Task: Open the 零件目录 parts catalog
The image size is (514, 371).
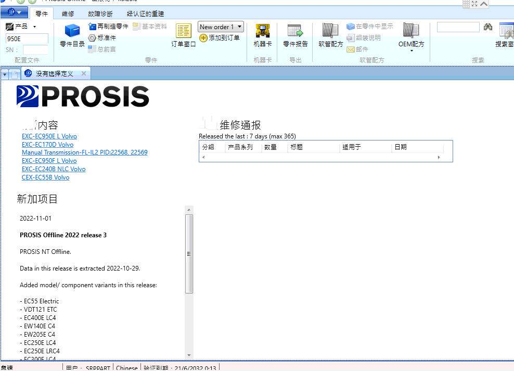Action: pyautogui.click(x=72, y=35)
